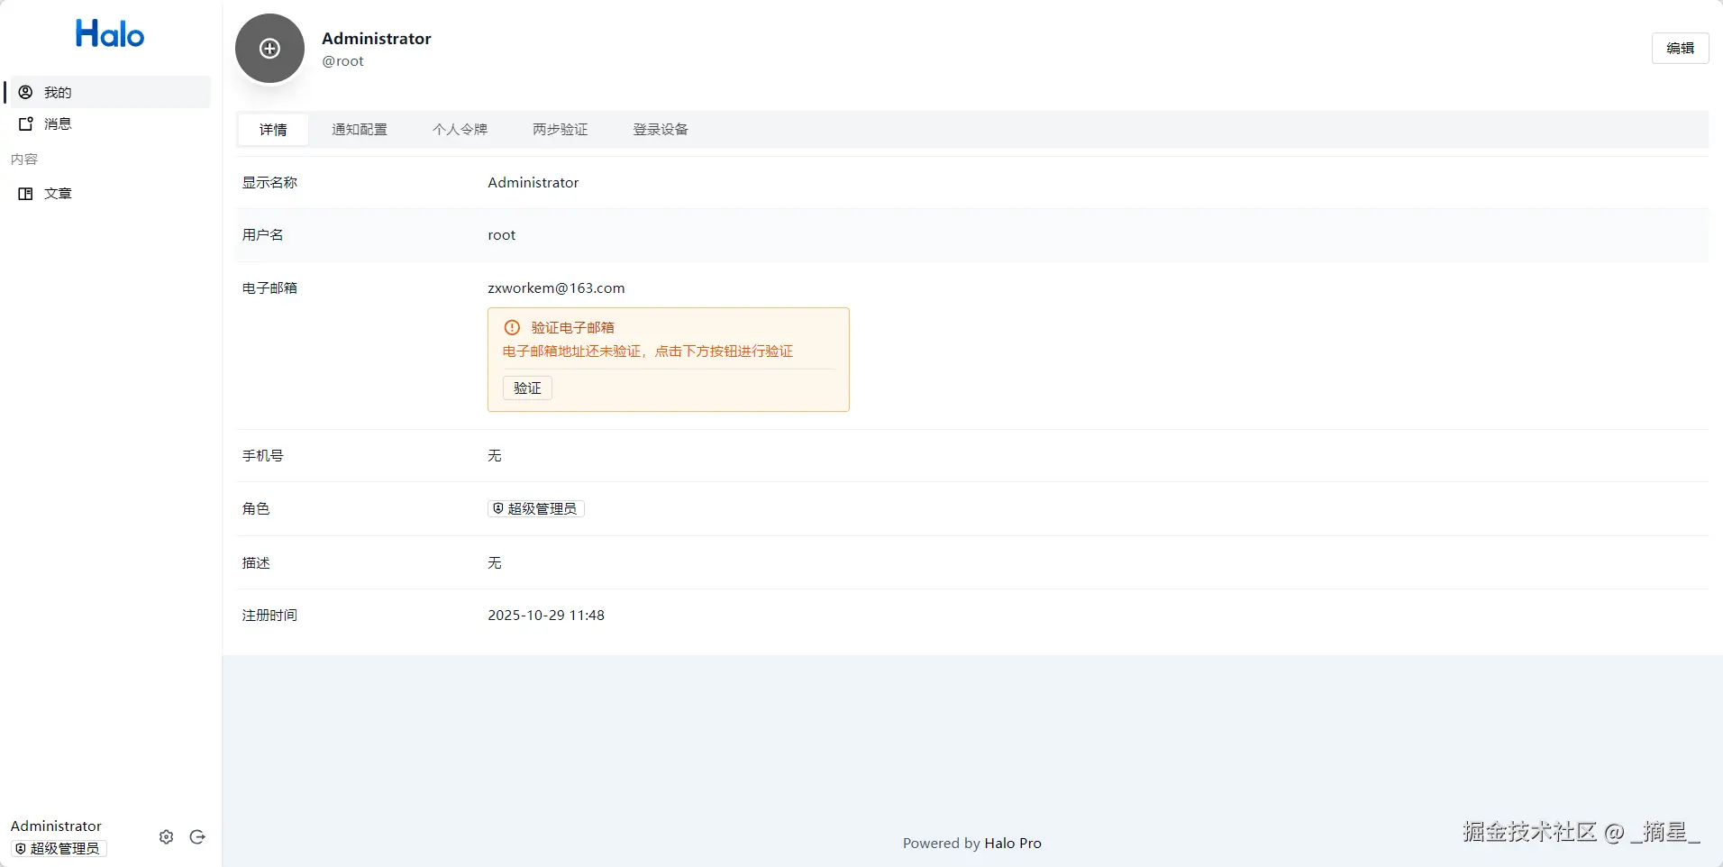
Task: Click the warning icon in email alert
Action: [x=512, y=327]
